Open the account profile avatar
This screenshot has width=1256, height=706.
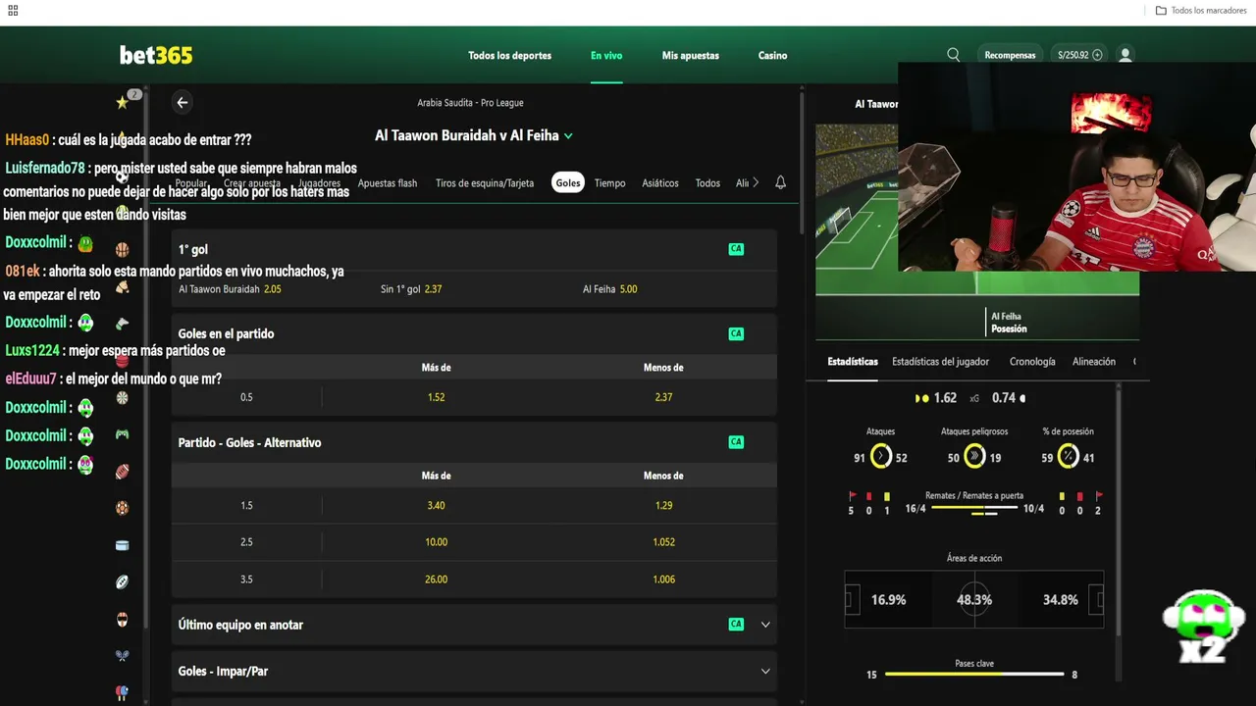[1125, 55]
